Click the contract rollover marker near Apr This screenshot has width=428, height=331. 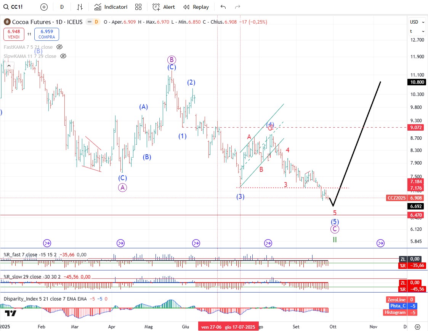pos(121,243)
